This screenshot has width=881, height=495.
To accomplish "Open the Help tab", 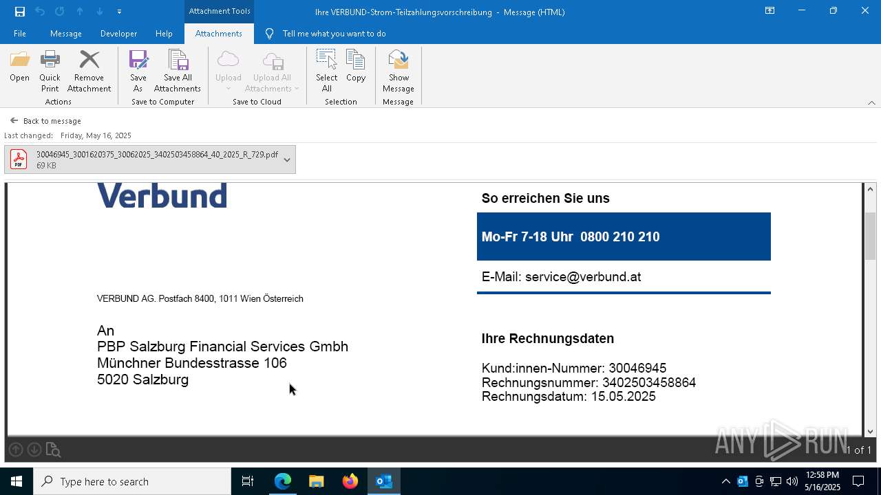I will point(164,33).
